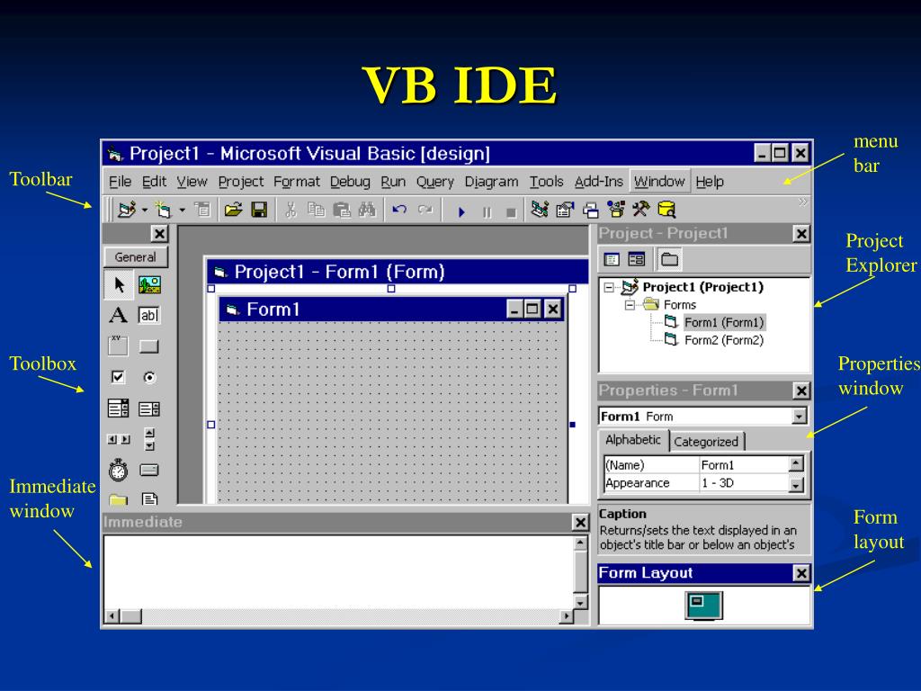Select the CommandButton control in toolbox
The image size is (921, 691).
point(149,346)
